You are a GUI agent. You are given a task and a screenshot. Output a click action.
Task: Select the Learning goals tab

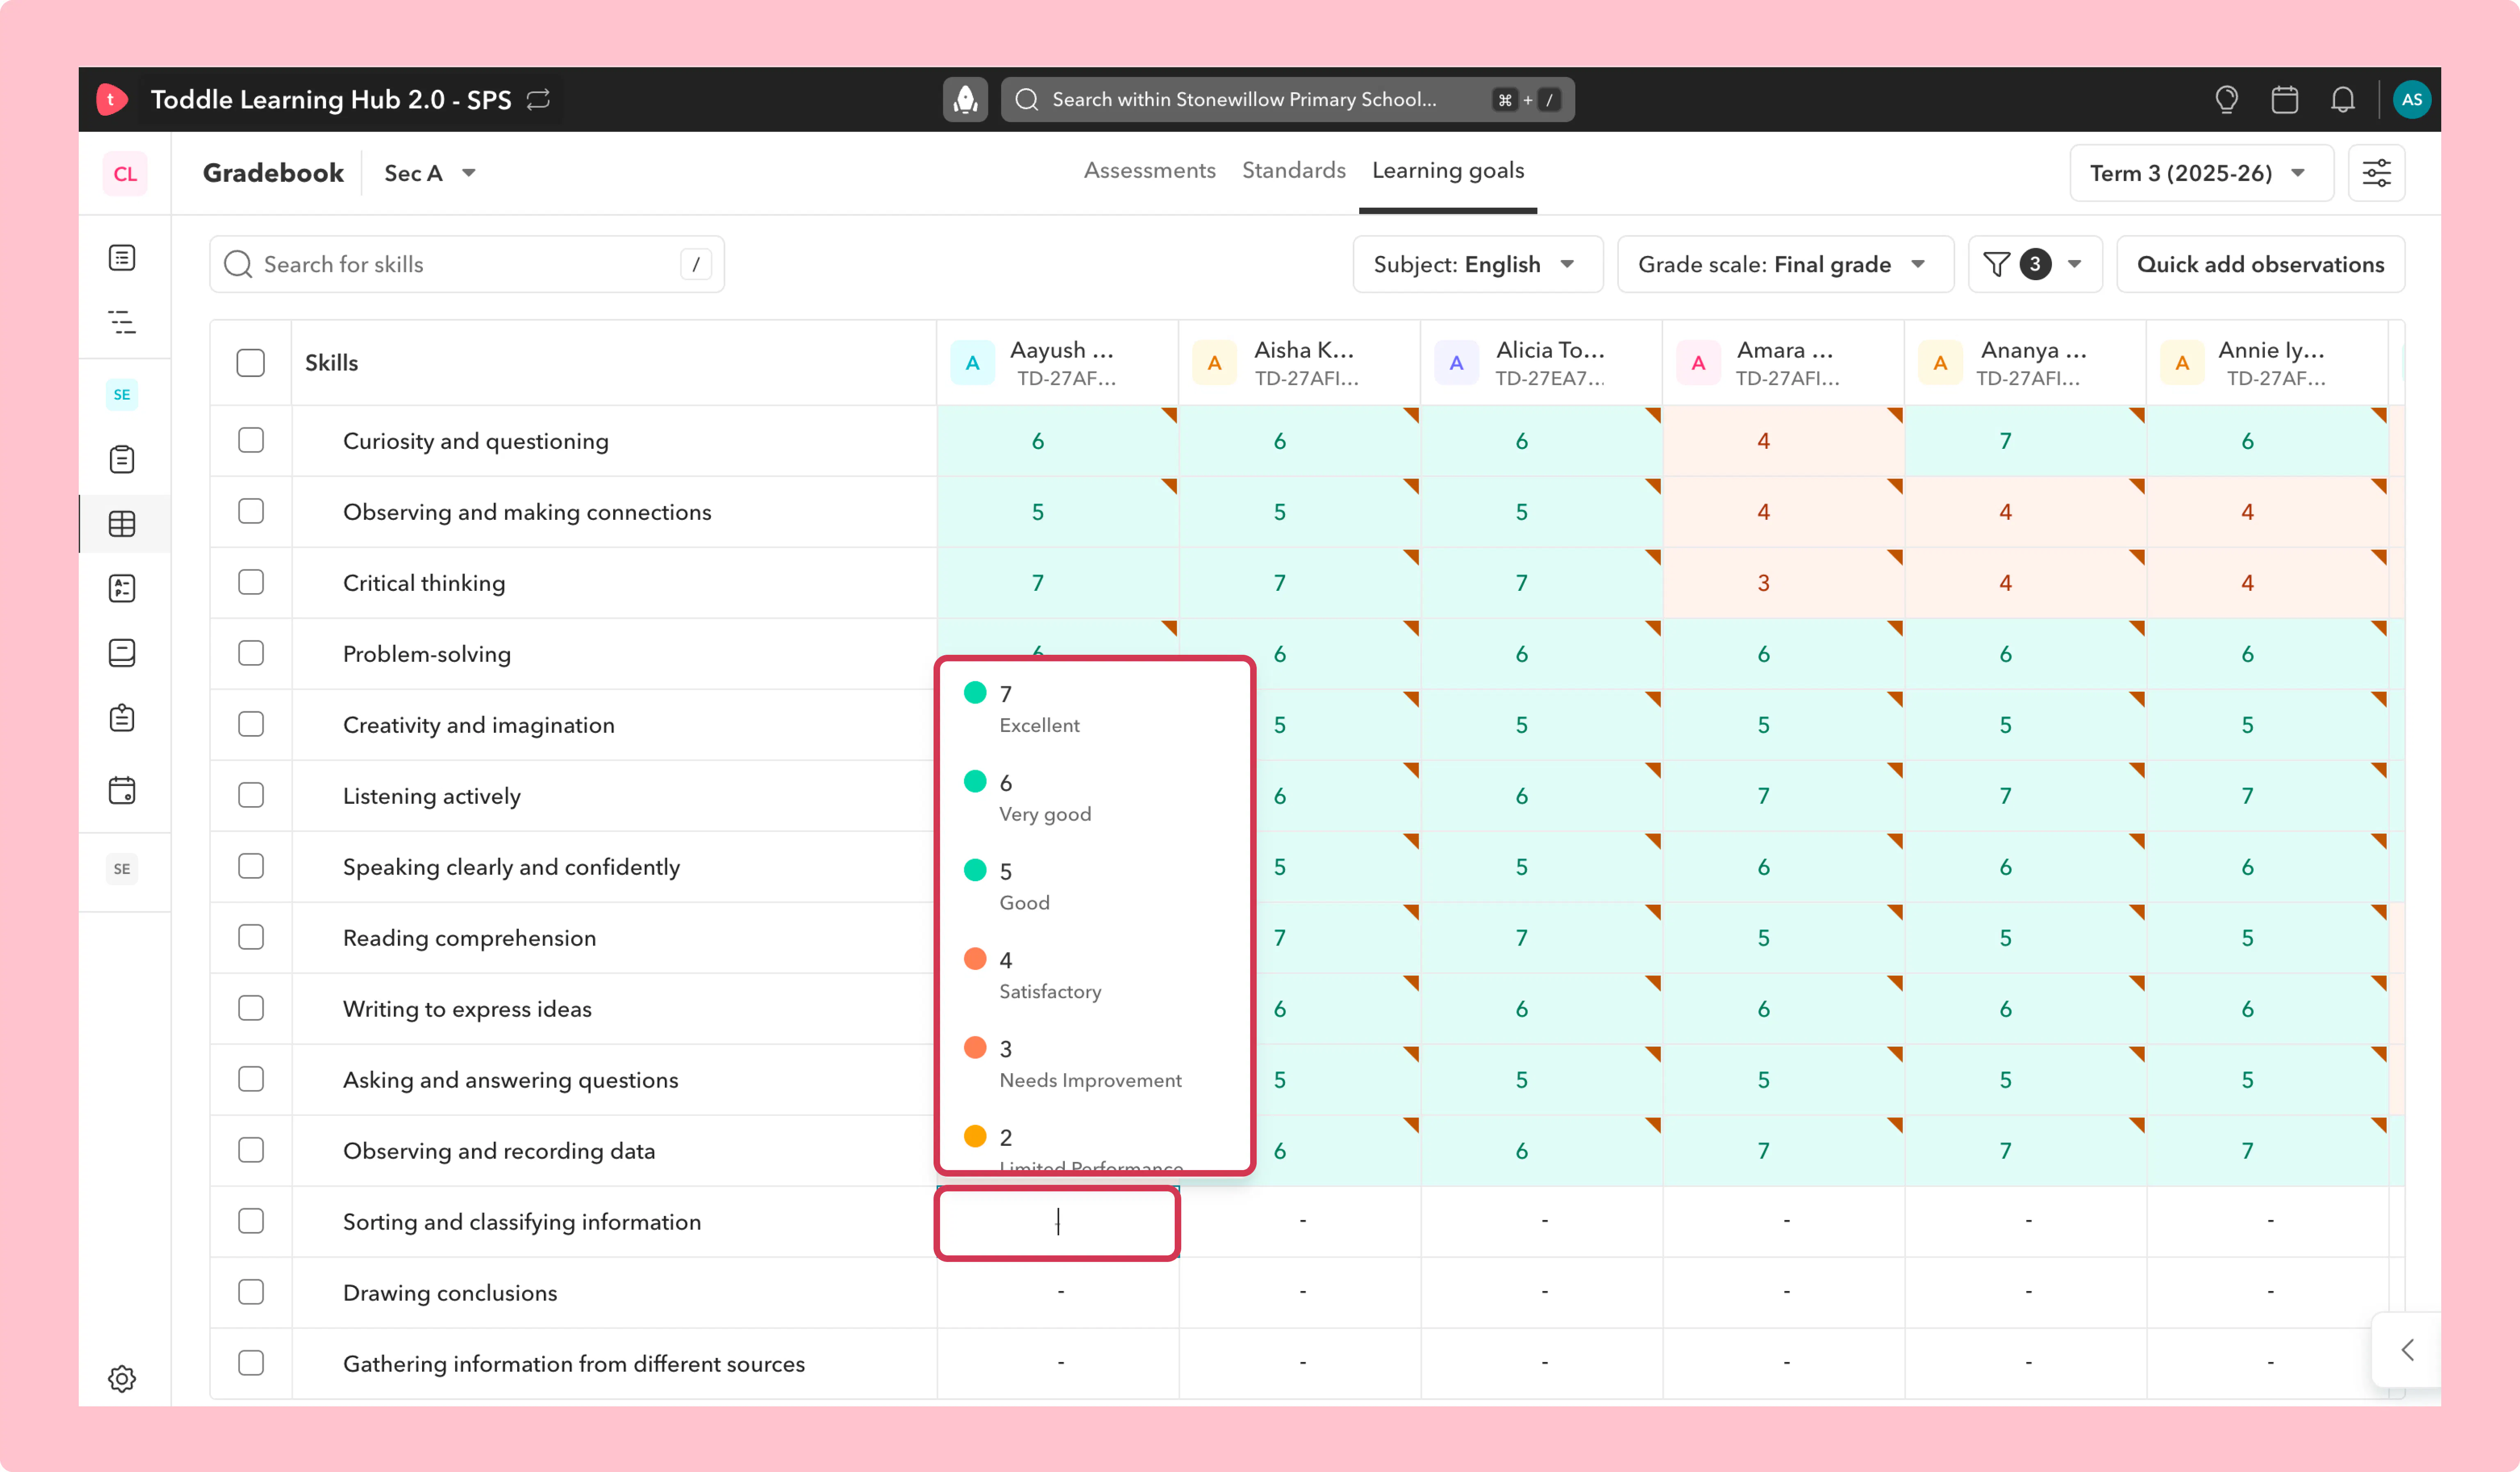1448,171
